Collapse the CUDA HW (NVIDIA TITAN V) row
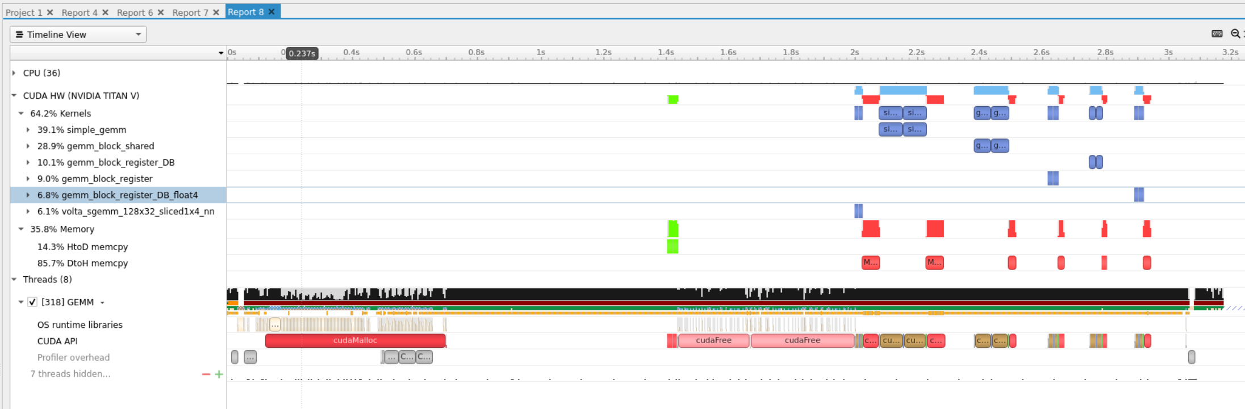The height and width of the screenshot is (409, 1245). (14, 96)
